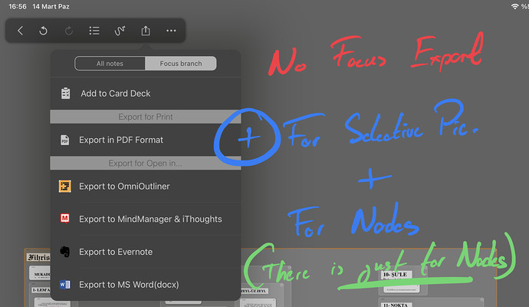Viewport: 529px width, 307px height.
Task: Open the three-dot more options menu
Action: [x=171, y=31]
